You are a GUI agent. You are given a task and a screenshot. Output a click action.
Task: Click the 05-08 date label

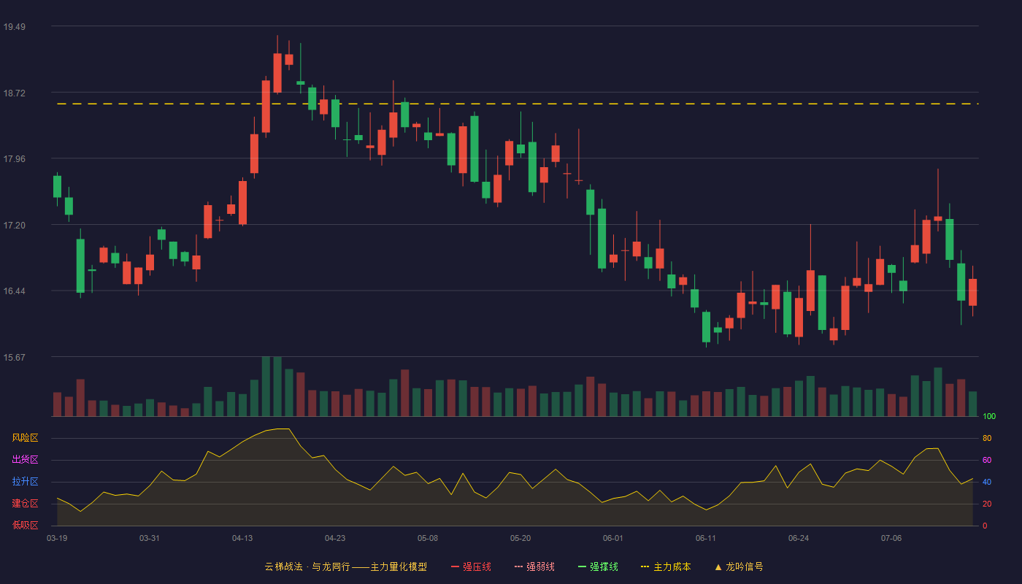coord(428,538)
